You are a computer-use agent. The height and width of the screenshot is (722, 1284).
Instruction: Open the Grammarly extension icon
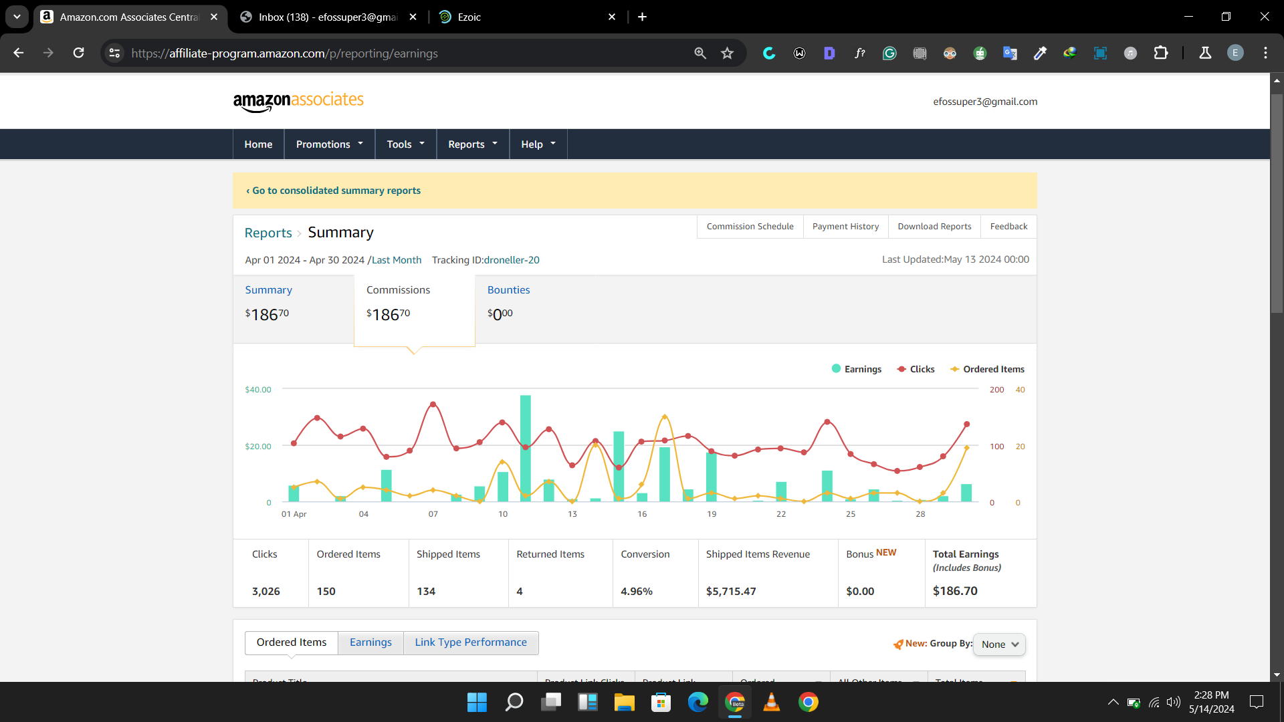pos(889,53)
